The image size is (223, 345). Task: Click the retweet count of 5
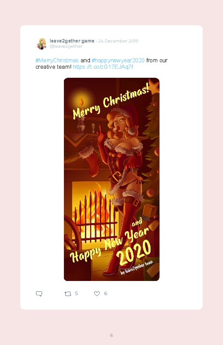click(76, 293)
